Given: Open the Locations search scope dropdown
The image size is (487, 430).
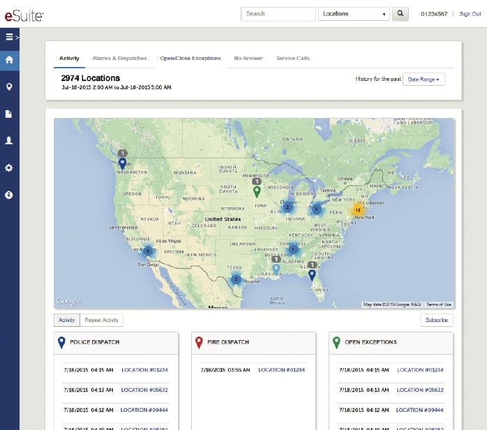Looking at the screenshot, I should click(x=354, y=14).
